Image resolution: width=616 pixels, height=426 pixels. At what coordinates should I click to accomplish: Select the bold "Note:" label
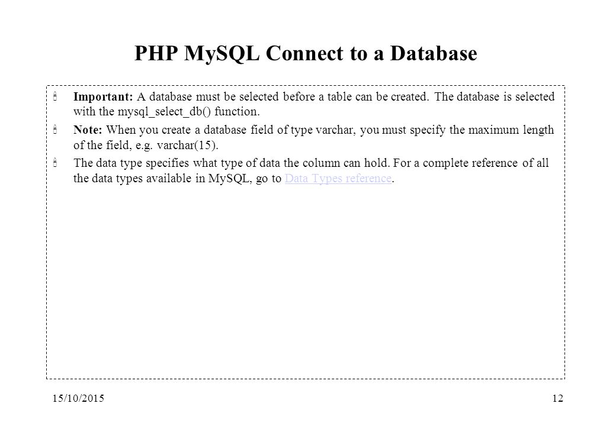pyautogui.click(x=88, y=130)
